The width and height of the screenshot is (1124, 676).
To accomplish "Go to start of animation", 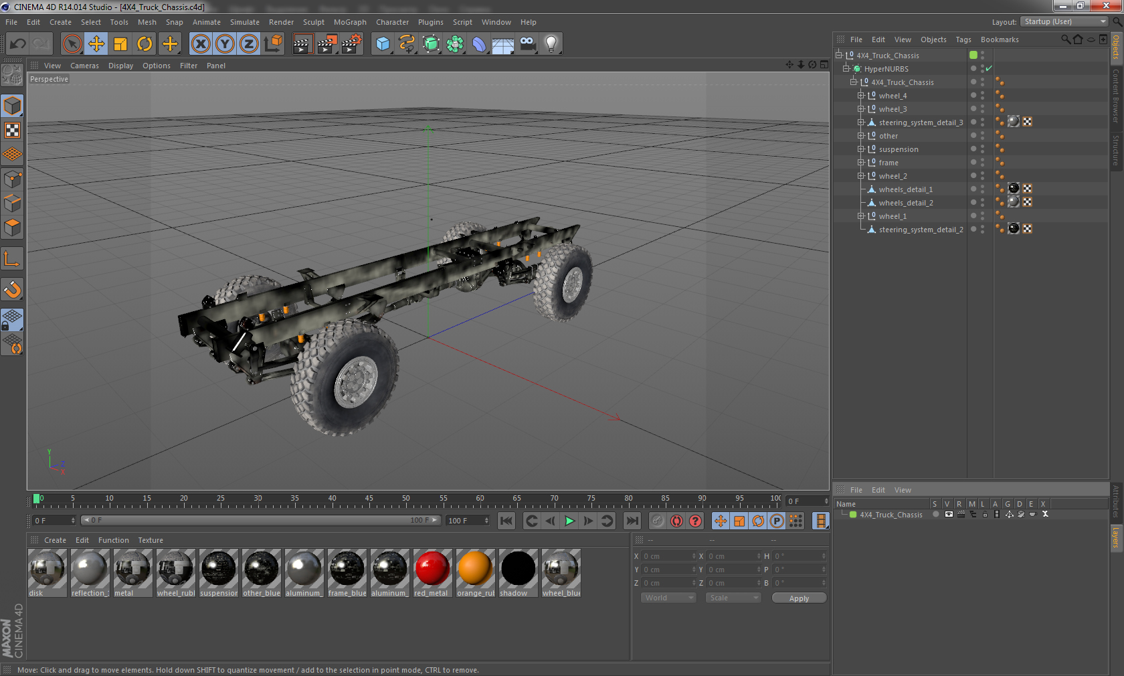I will pos(506,521).
